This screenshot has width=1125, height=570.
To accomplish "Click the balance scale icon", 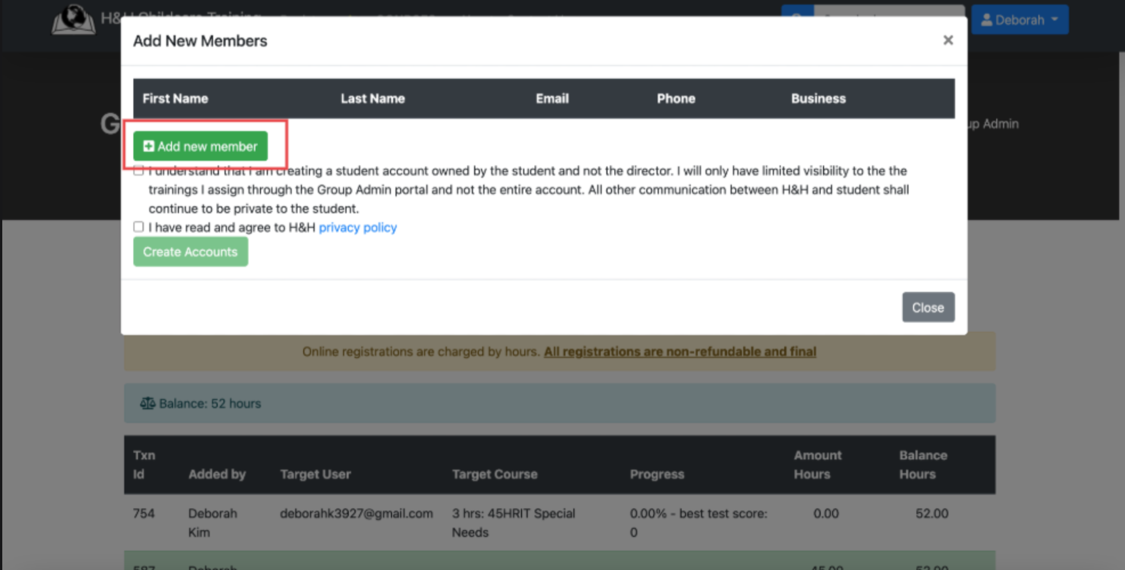I will pyautogui.click(x=148, y=404).
